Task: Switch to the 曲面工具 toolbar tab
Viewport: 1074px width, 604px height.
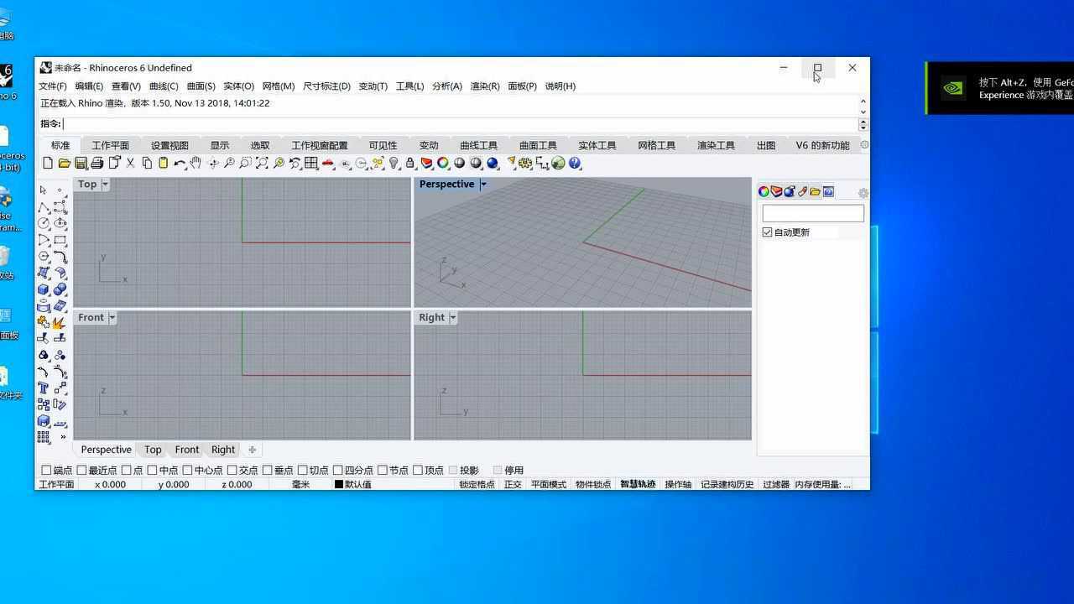Action: click(538, 145)
